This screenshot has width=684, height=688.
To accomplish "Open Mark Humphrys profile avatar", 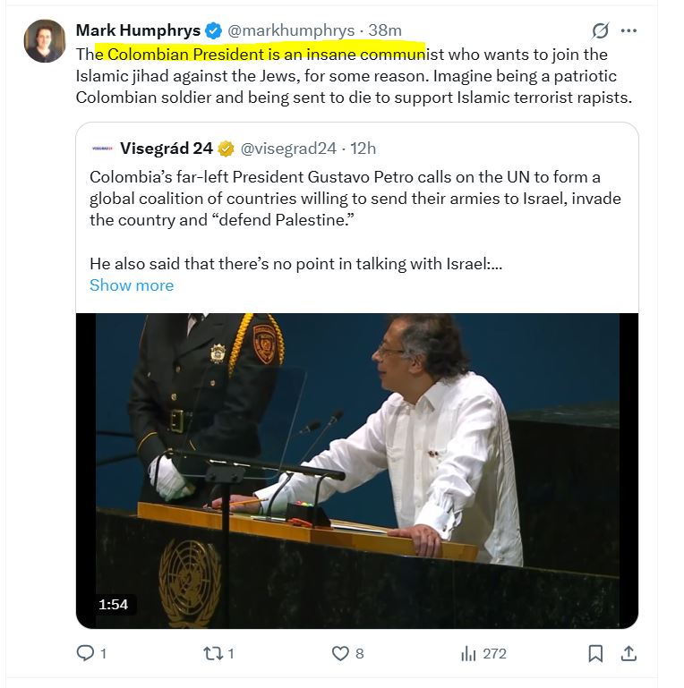I will click(45, 41).
